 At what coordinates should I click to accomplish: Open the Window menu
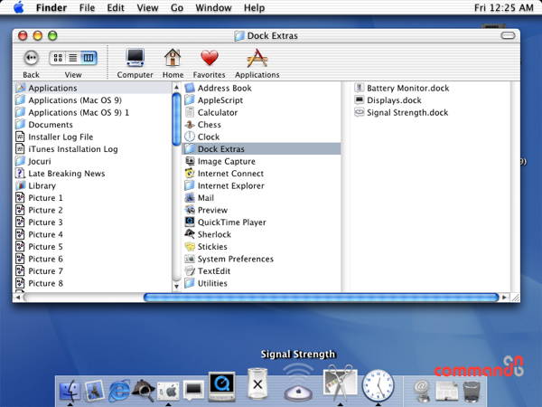213,7
